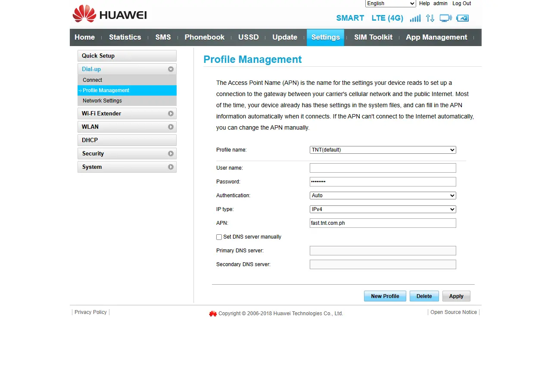The image size is (551, 385).
Task: Open the Help link
Action: [424, 3]
